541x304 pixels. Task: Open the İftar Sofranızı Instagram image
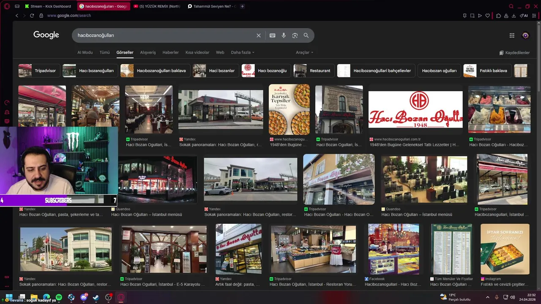(x=505, y=249)
